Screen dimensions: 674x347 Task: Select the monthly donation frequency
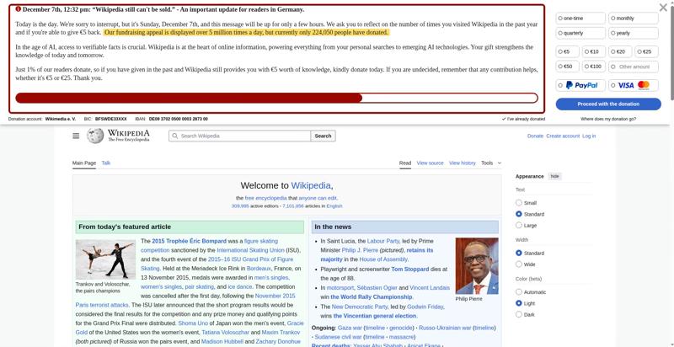pyautogui.click(x=634, y=18)
